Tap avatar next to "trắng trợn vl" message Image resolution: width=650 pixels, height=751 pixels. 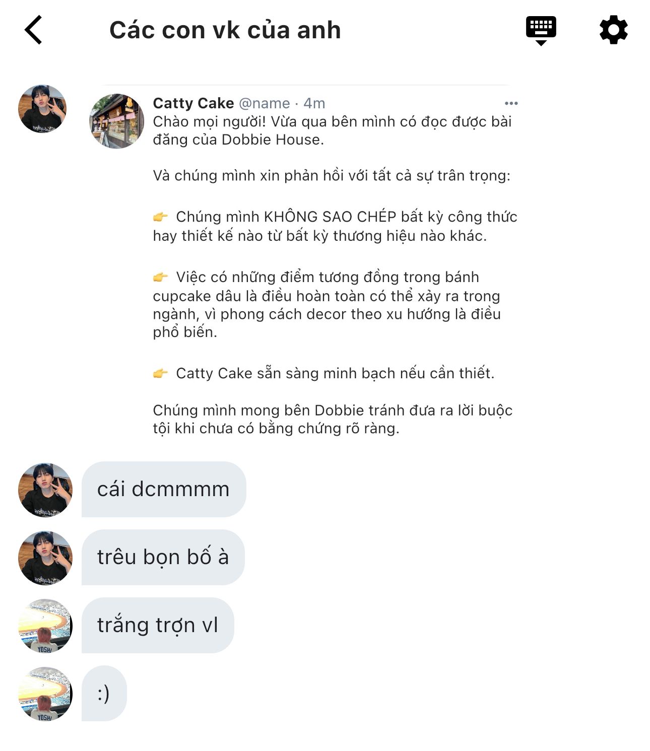(45, 626)
